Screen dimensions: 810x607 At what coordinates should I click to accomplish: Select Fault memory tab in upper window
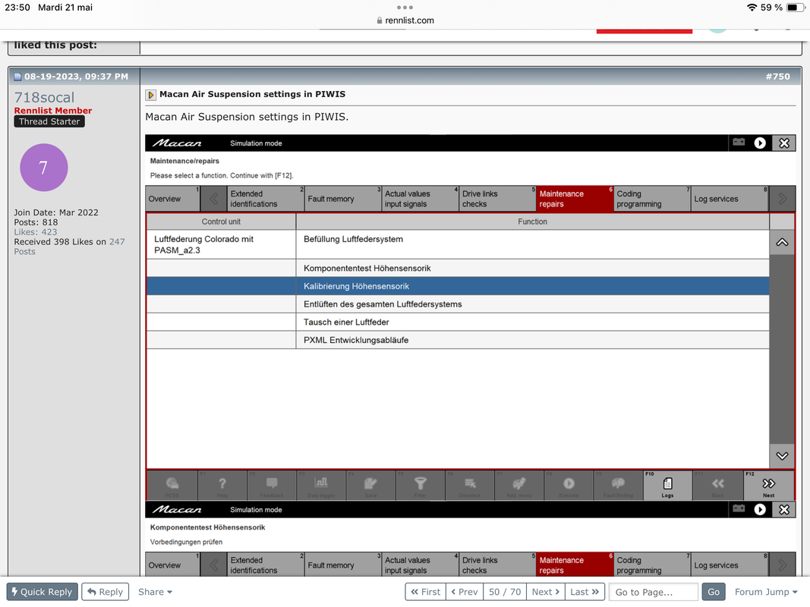pyautogui.click(x=343, y=199)
